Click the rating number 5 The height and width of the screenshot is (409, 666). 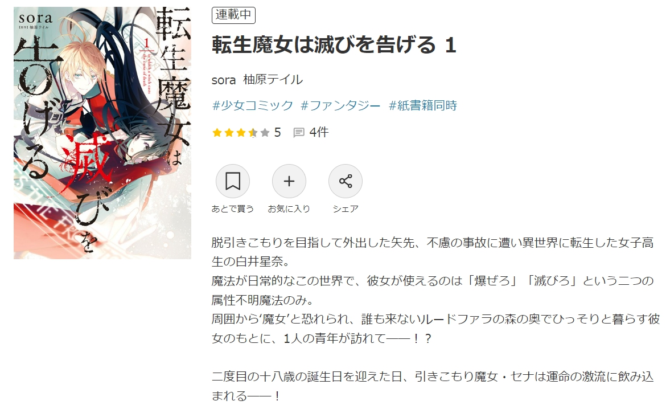[x=277, y=133]
